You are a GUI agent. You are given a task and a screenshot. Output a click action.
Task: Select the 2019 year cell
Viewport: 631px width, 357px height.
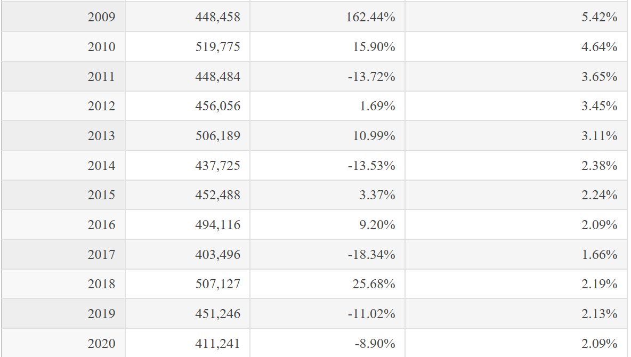(x=63, y=313)
